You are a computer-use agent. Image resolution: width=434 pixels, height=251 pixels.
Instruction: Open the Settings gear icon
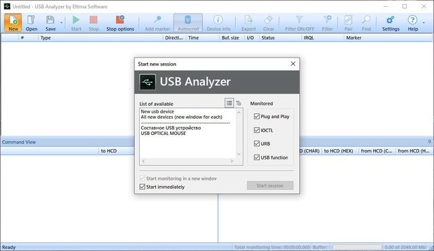tap(391, 22)
